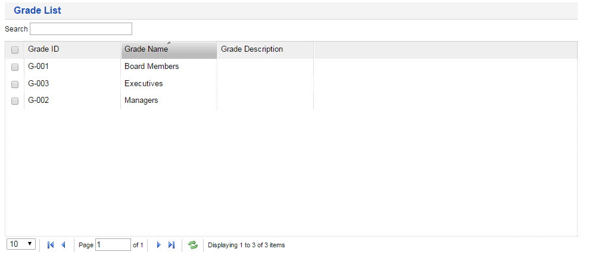Go to the next page
Screen dimensions: 589x258
158,245
